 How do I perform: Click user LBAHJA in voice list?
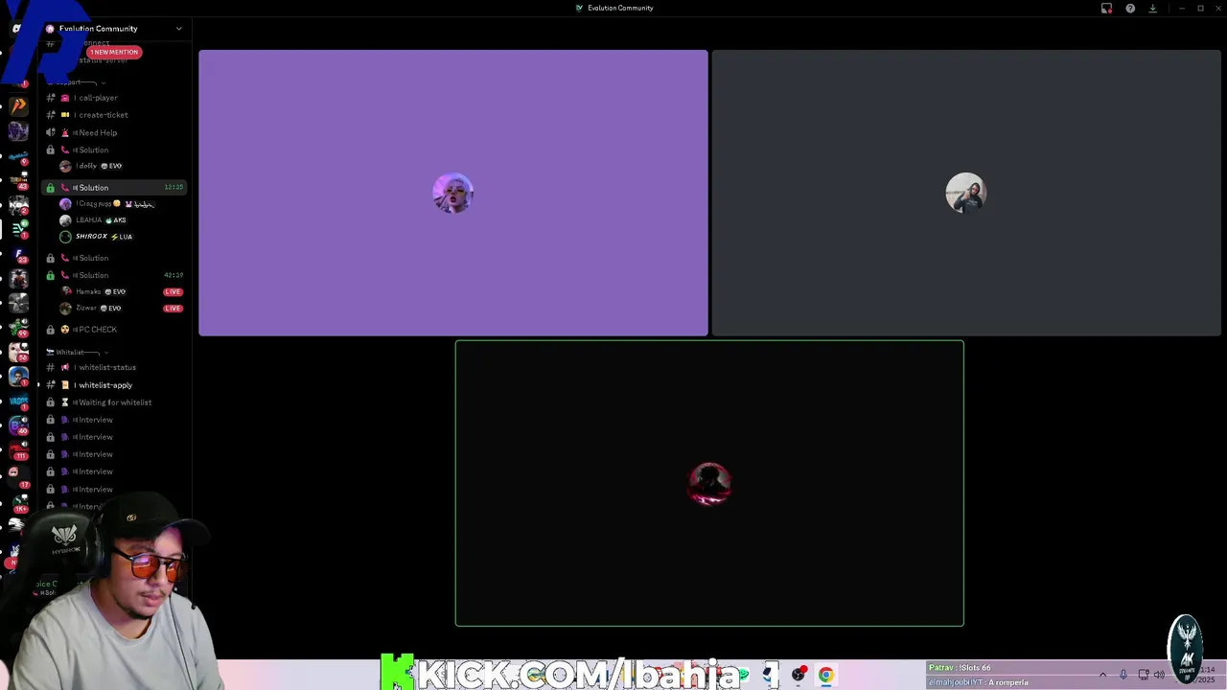click(92, 220)
